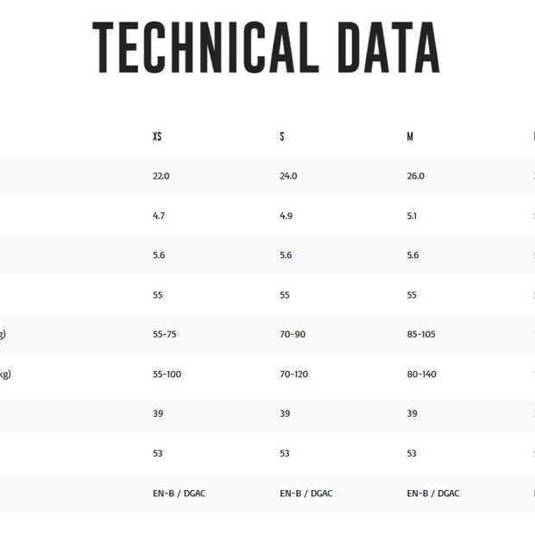Select the XS size column header
The height and width of the screenshot is (535, 535).
(157, 136)
